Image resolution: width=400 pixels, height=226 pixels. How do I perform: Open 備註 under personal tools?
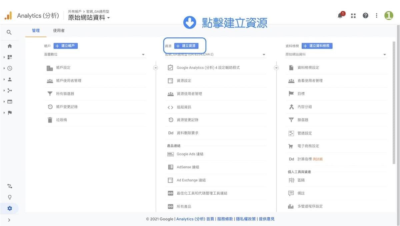337,193
